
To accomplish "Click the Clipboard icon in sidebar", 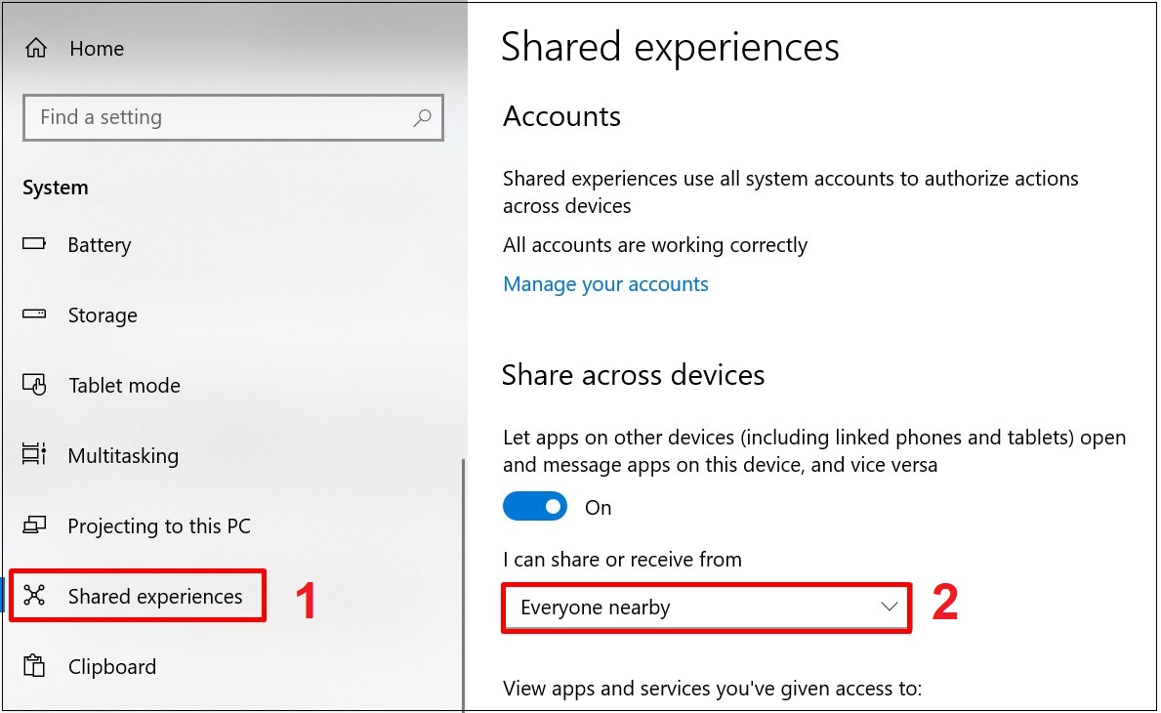I will pyautogui.click(x=34, y=666).
